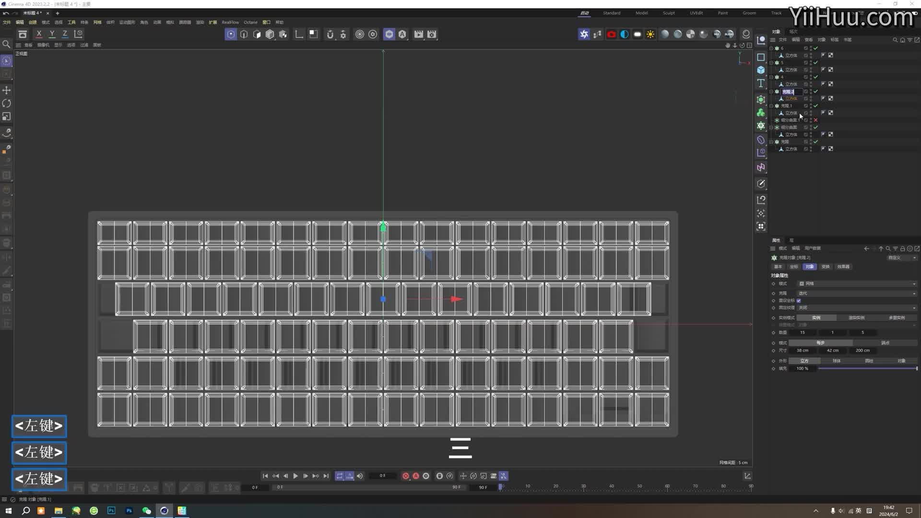
Task: Click the coordinate system icon next to Z
Action: (78, 34)
